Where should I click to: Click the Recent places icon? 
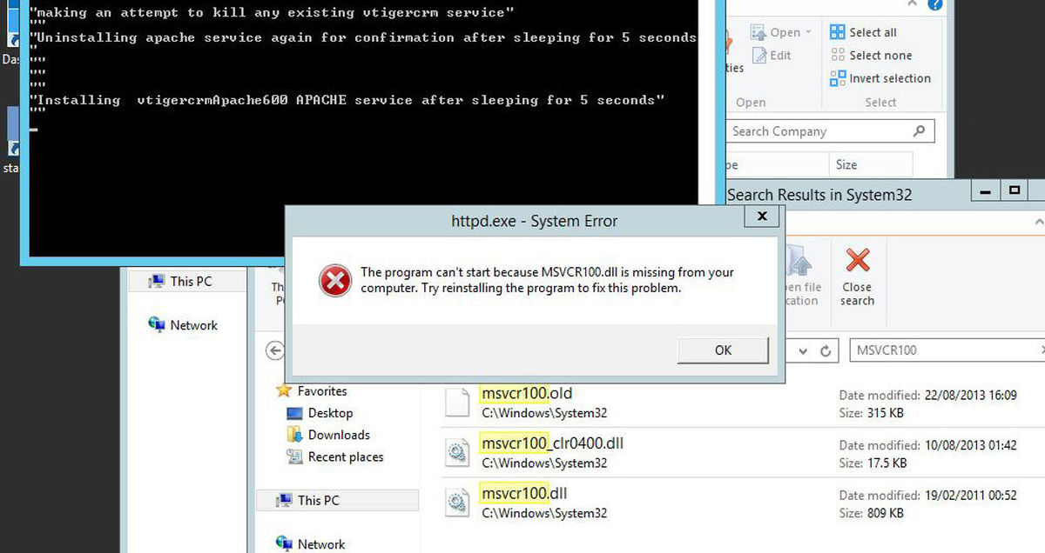tap(294, 456)
